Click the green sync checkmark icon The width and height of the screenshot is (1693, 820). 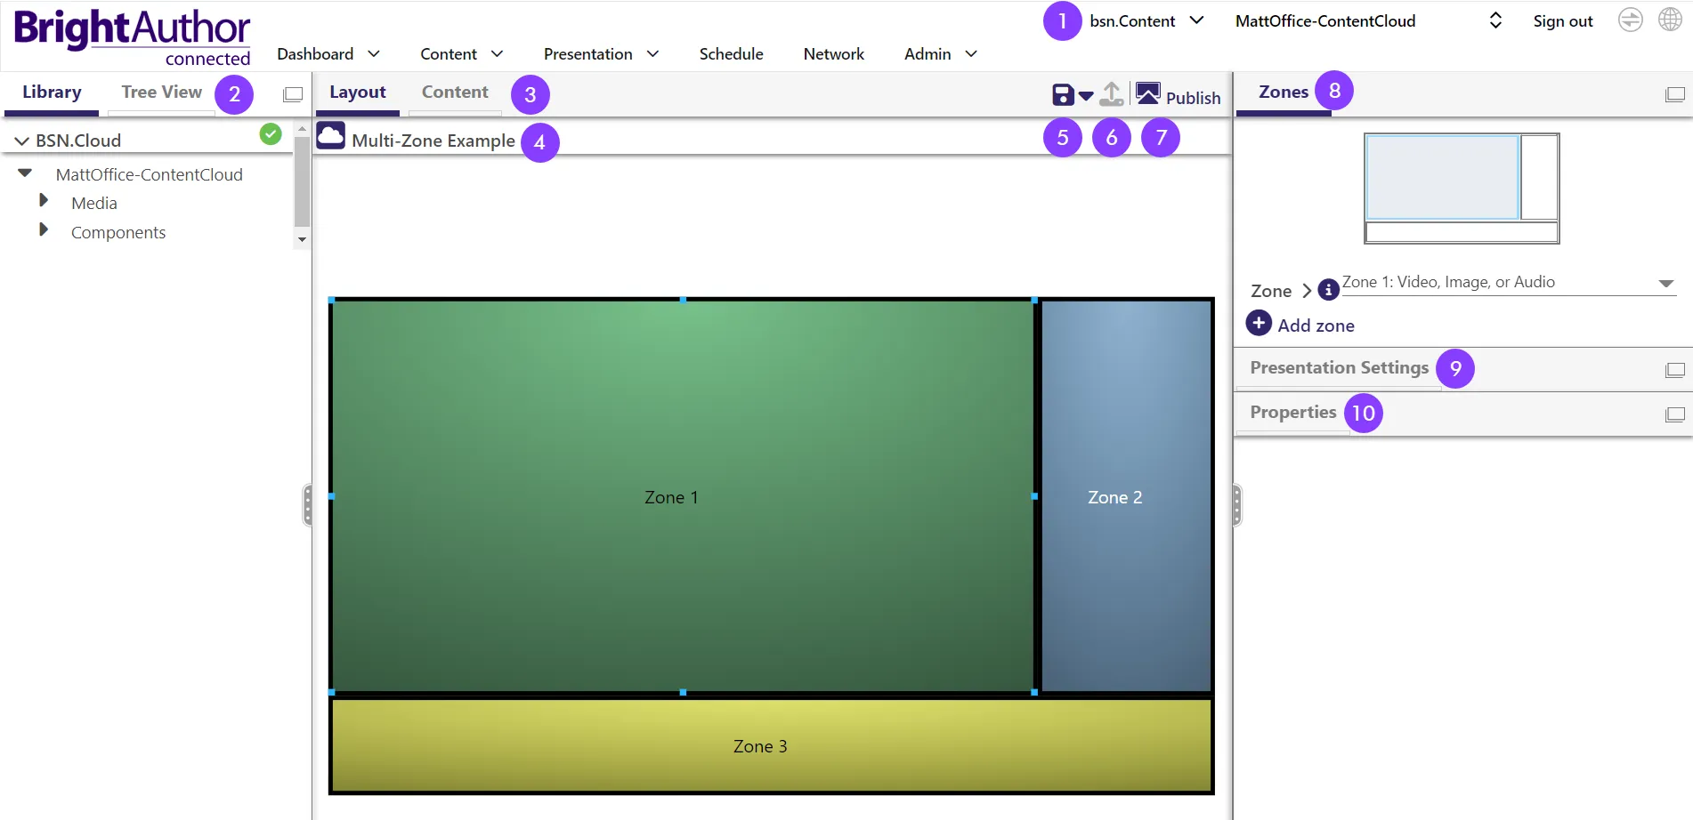pos(271,133)
